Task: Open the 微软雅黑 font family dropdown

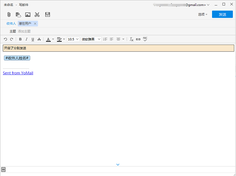Action: (91, 39)
